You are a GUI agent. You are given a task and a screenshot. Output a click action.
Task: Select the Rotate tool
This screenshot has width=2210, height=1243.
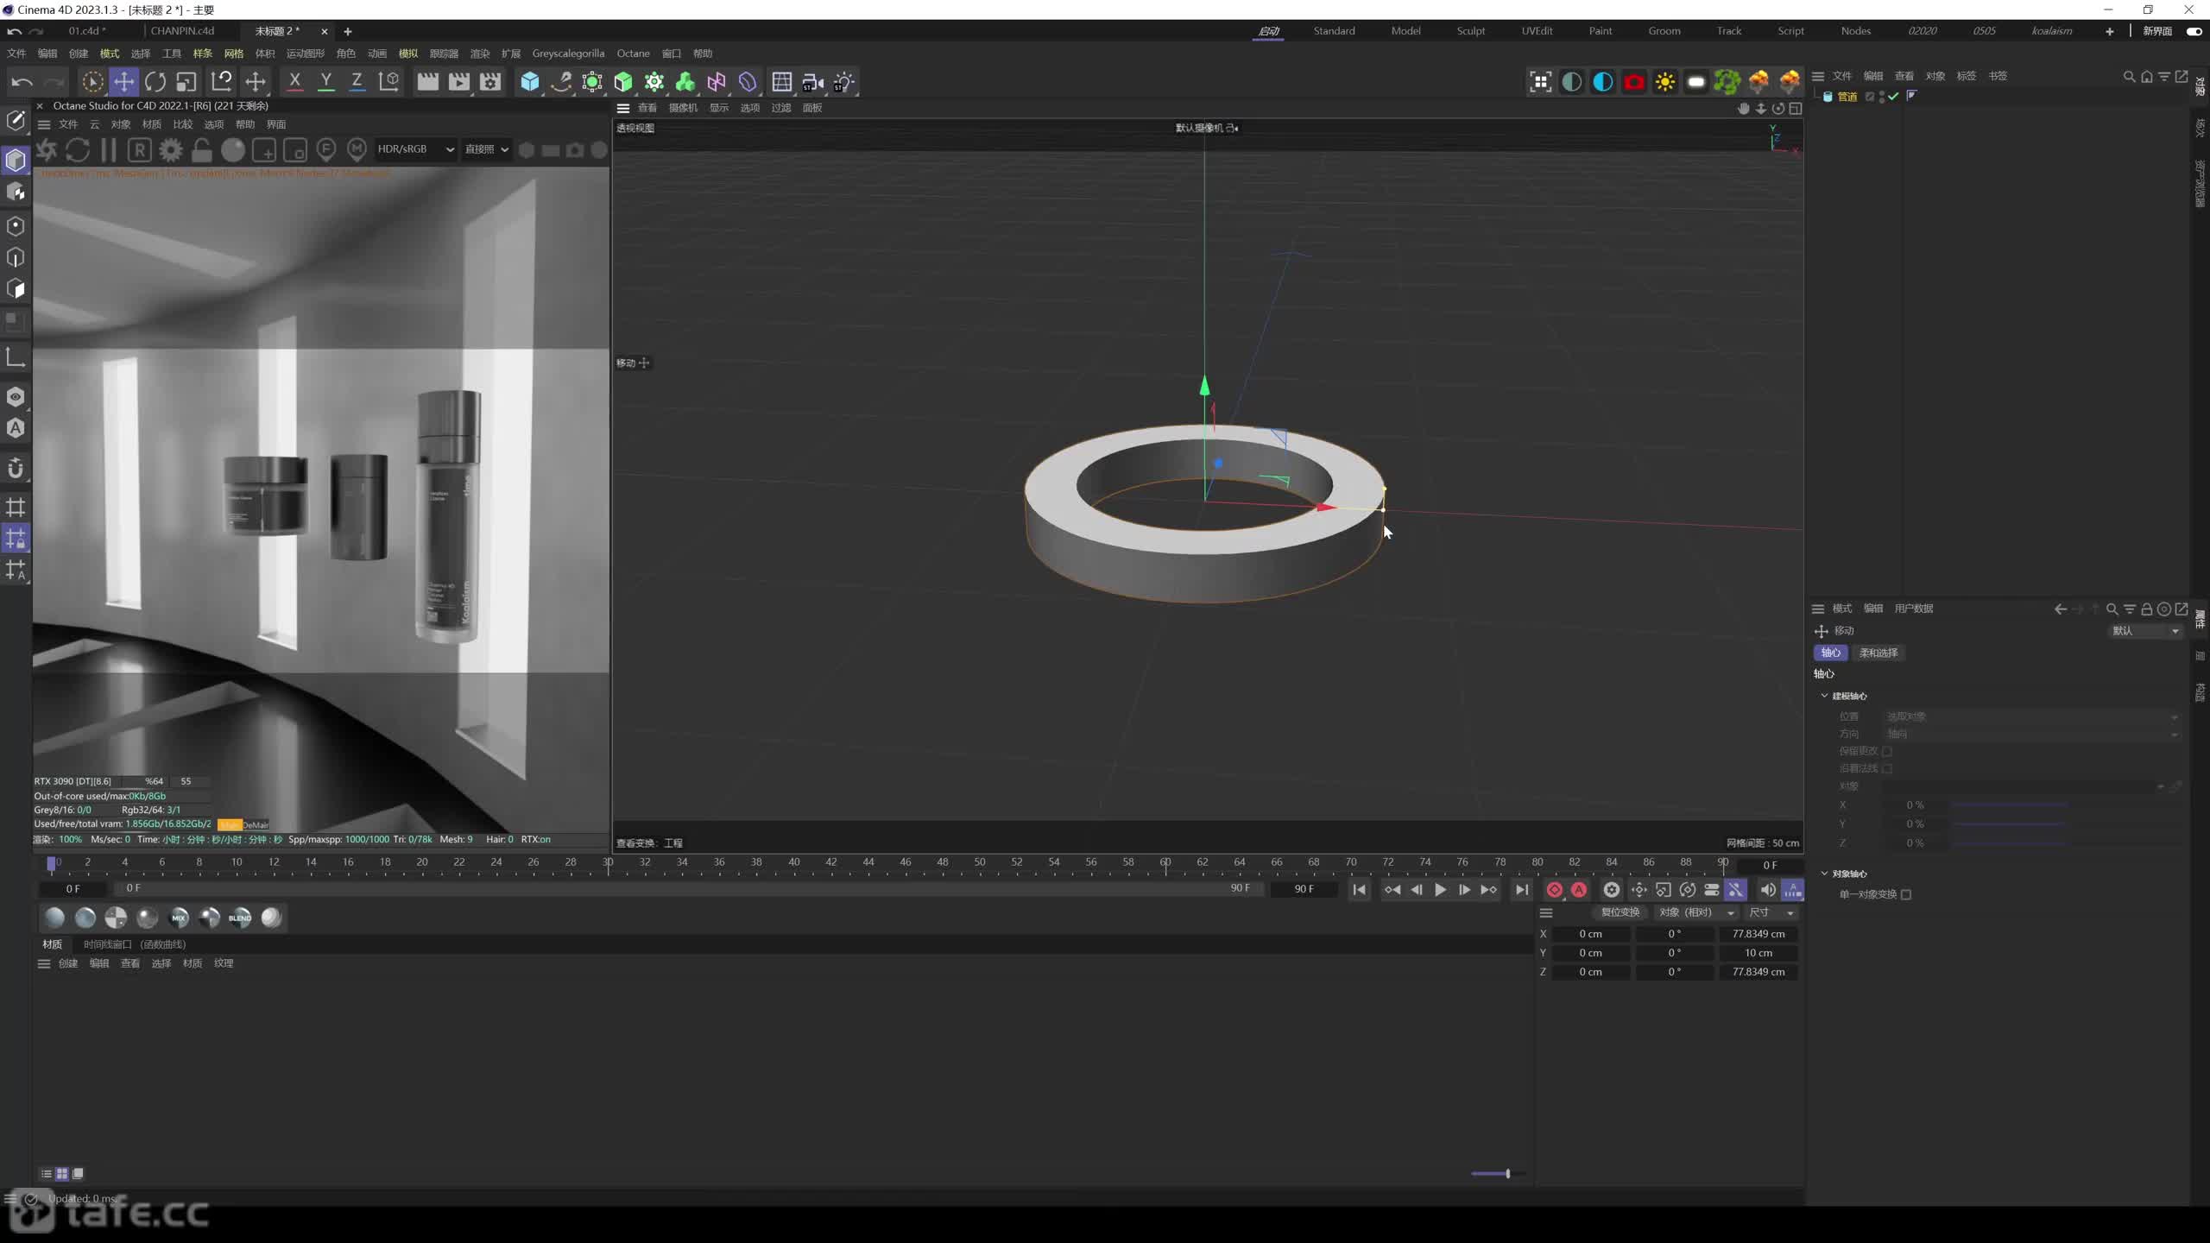click(155, 82)
